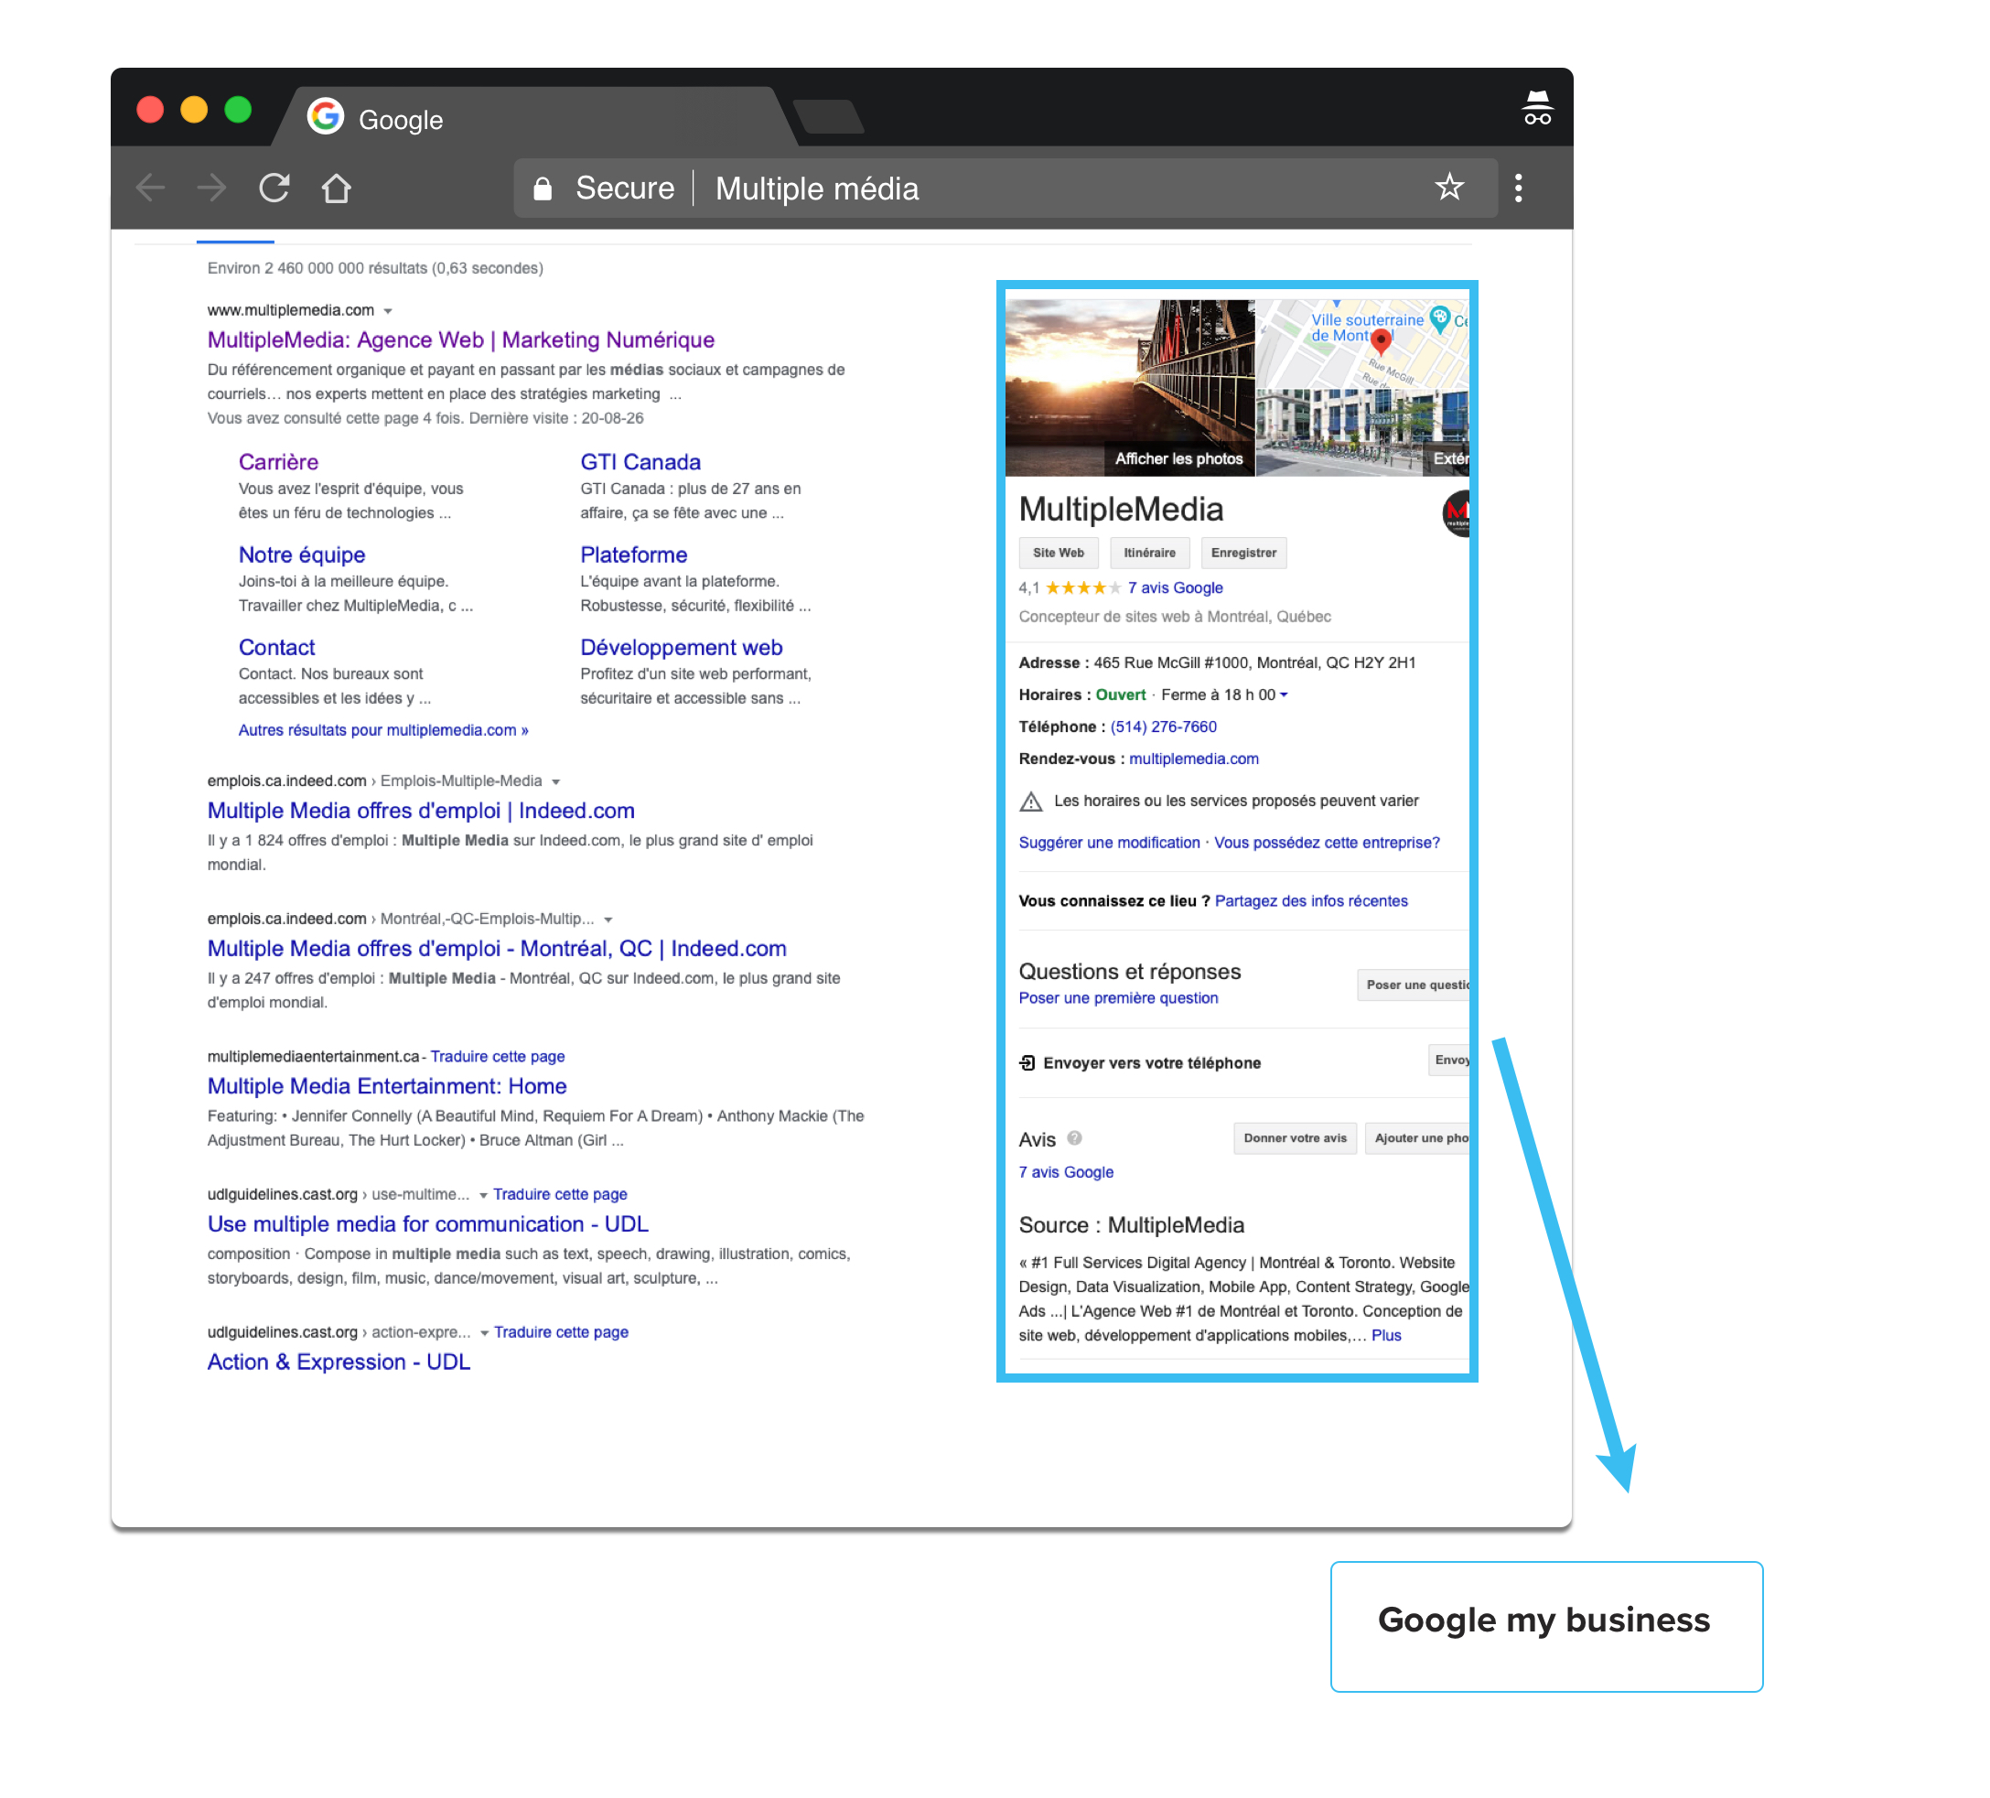
Task: Click Partagez des infos récentes
Action: pyautogui.click(x=1311, y=900)
